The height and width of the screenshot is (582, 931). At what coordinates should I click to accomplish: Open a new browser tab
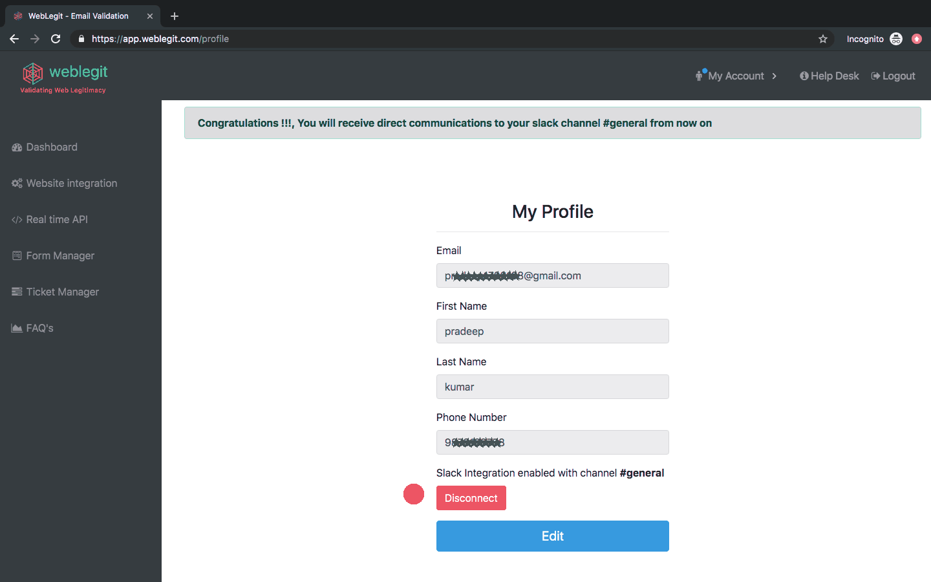pos(175,16)
